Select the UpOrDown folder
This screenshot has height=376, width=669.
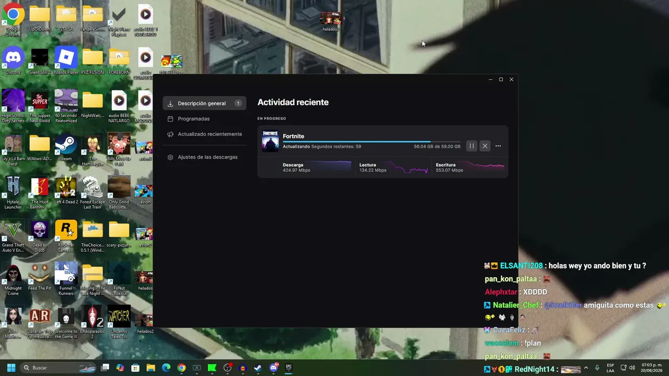[x=40, y=19]
